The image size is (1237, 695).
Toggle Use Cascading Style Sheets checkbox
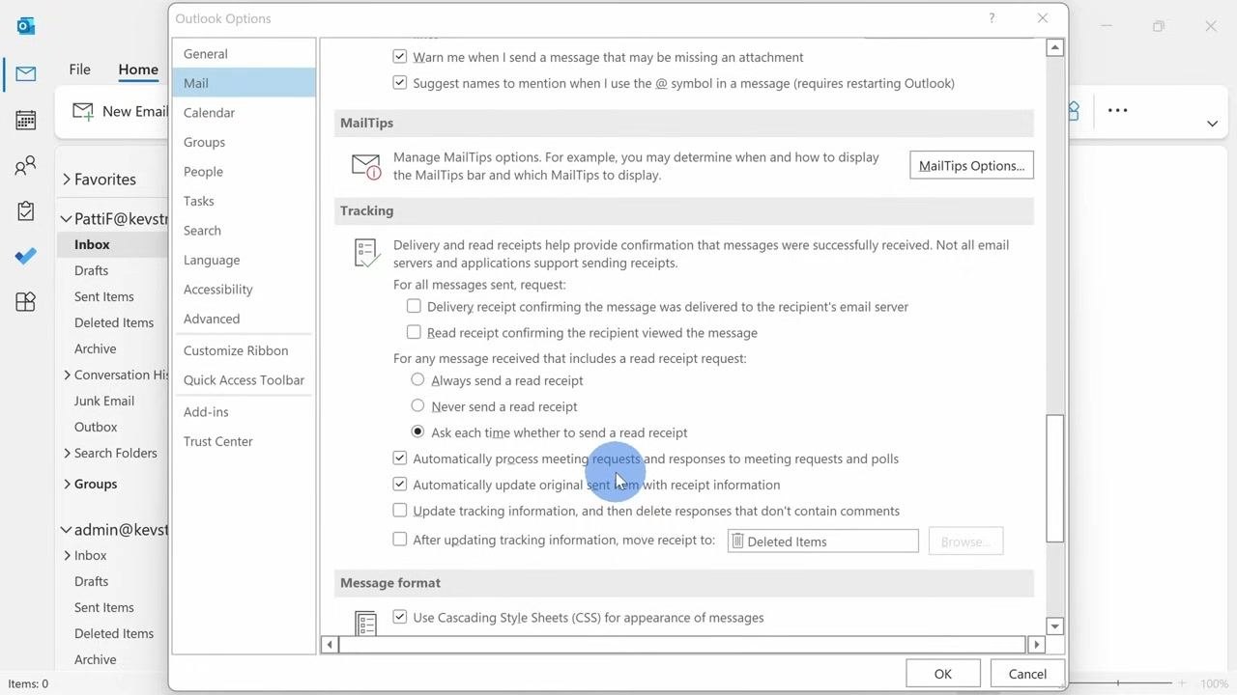(x=400, y=617)
